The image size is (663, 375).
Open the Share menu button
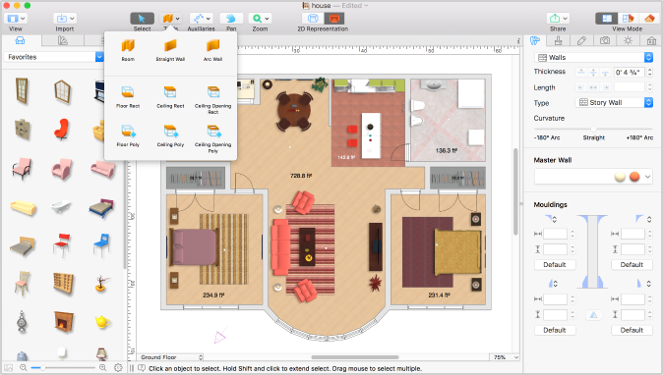[x=558, y=19]
